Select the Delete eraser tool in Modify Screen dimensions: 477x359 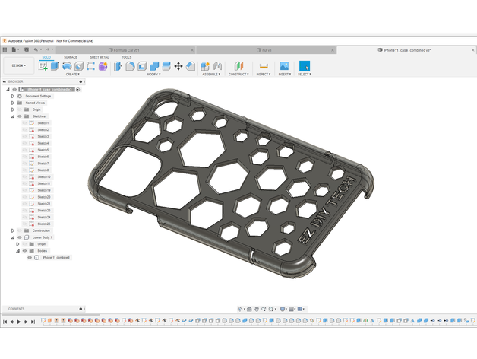tap(191, 66)
